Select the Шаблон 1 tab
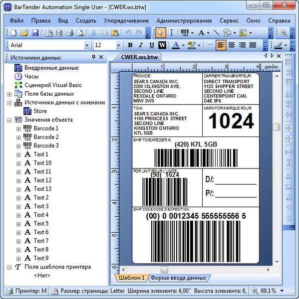Screen dimensions: 299x299 (x=132, y=278)
